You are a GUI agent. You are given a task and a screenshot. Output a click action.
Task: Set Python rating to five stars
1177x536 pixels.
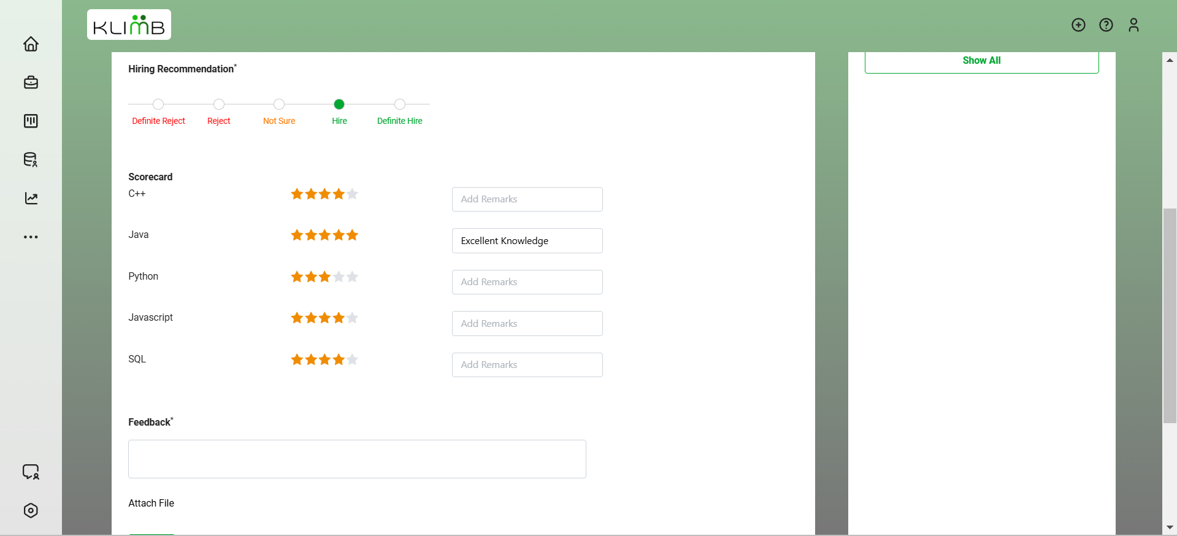tap(352, 277)
